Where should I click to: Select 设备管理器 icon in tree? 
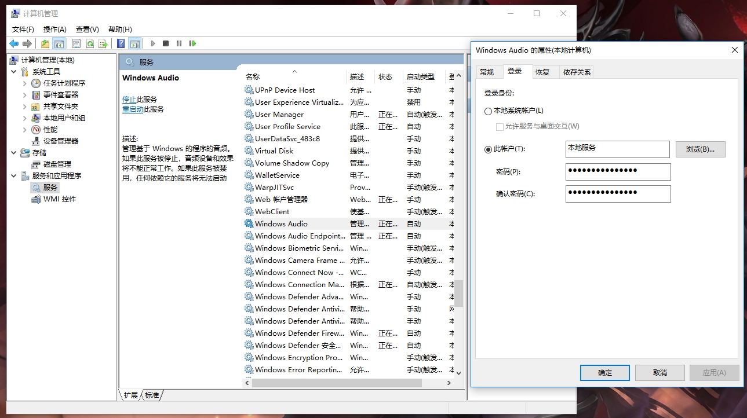[x=36, y=141]
